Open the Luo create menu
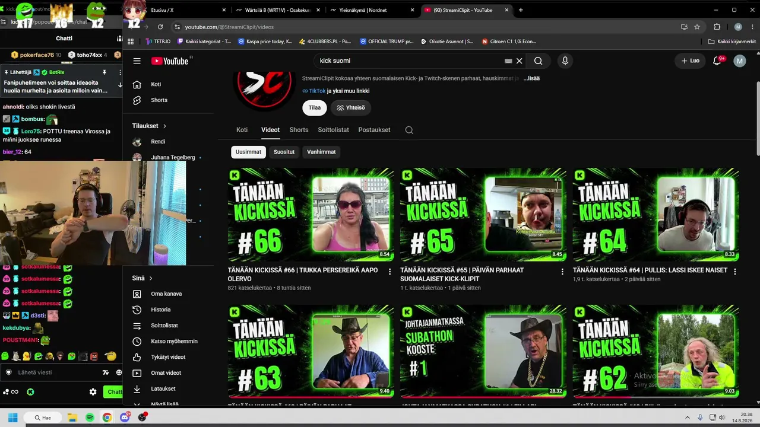Image resolution: width=760 pixels, height=427 pixels. coord(690,61)
